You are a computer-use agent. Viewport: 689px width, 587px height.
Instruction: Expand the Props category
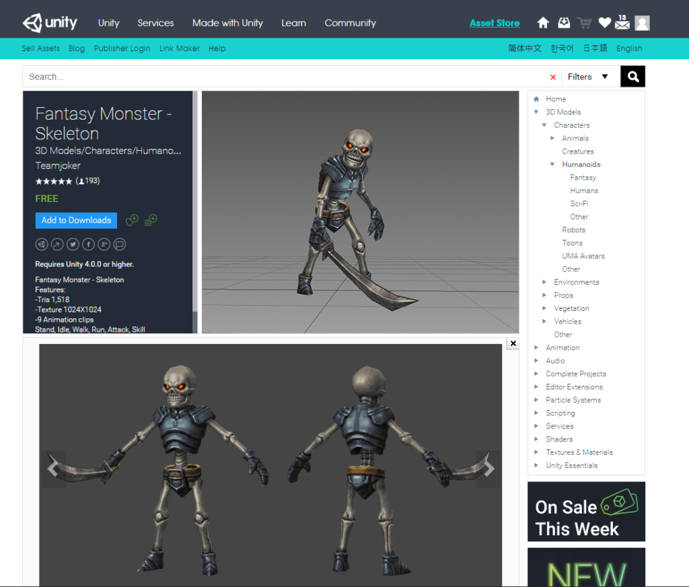point(544,295)
